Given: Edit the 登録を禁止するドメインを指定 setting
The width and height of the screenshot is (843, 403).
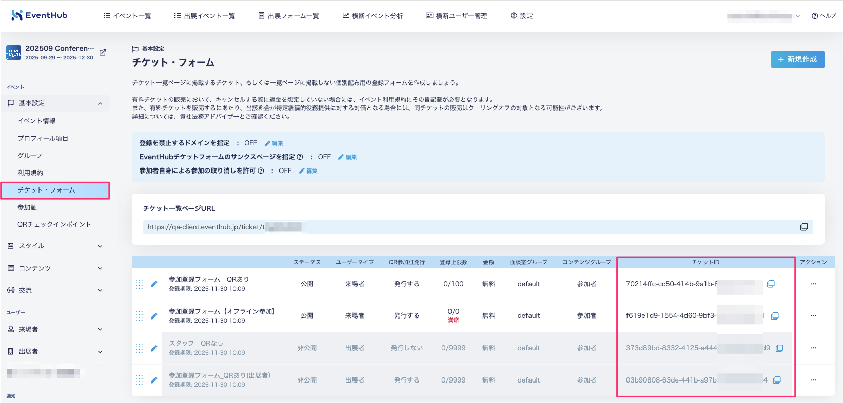Looking at the screenshot, I should point(274,143).
